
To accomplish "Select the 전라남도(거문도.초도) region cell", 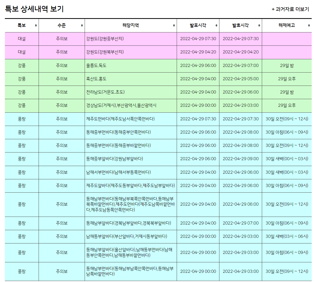I will 131,92.
